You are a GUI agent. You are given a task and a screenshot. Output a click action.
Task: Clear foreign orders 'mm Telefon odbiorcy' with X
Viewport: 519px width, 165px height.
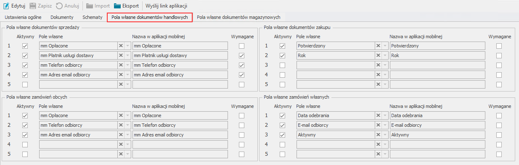coord(121,125)
